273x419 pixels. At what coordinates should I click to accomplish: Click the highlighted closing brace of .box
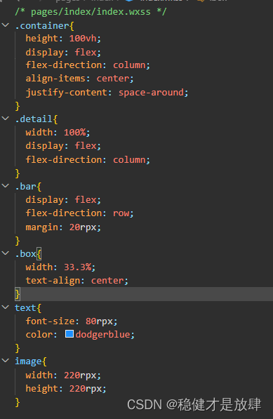pos(18,294)
